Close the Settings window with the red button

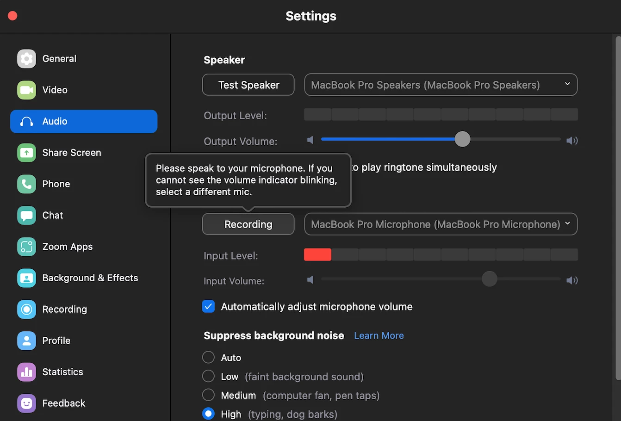coord(12,16)
